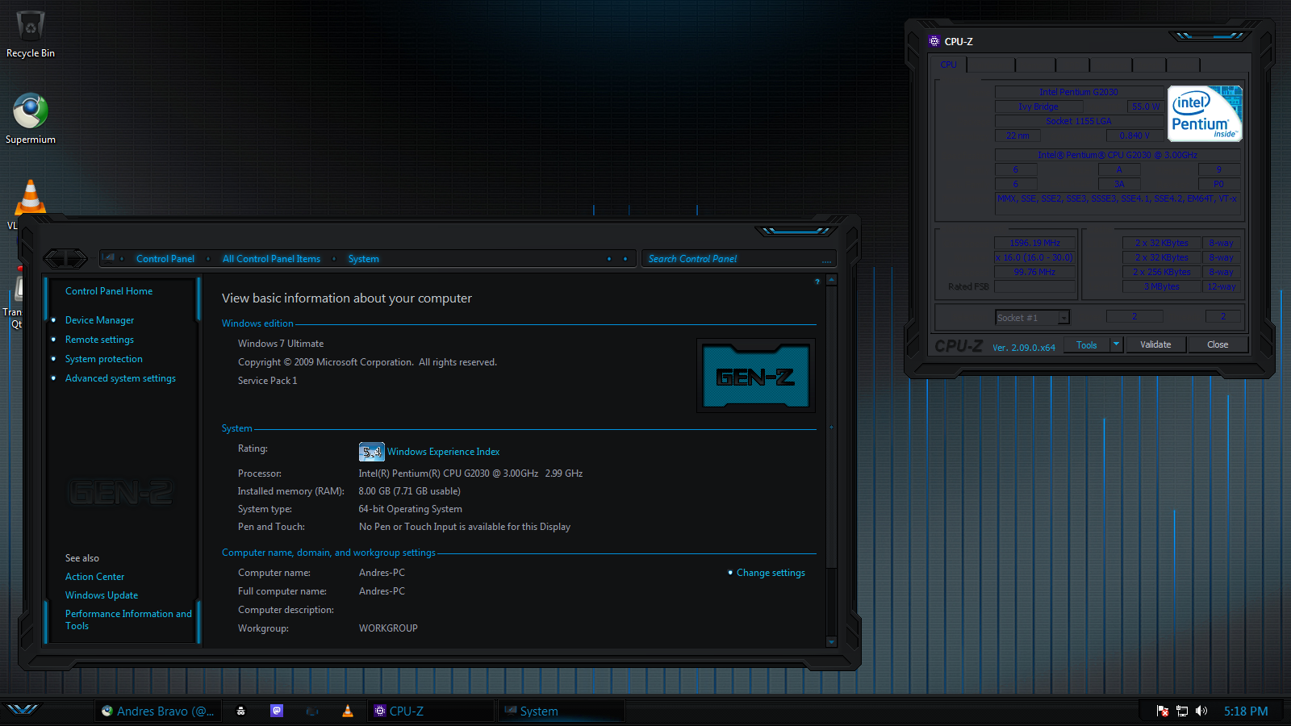Open Windows Update link

pos(102,595)
